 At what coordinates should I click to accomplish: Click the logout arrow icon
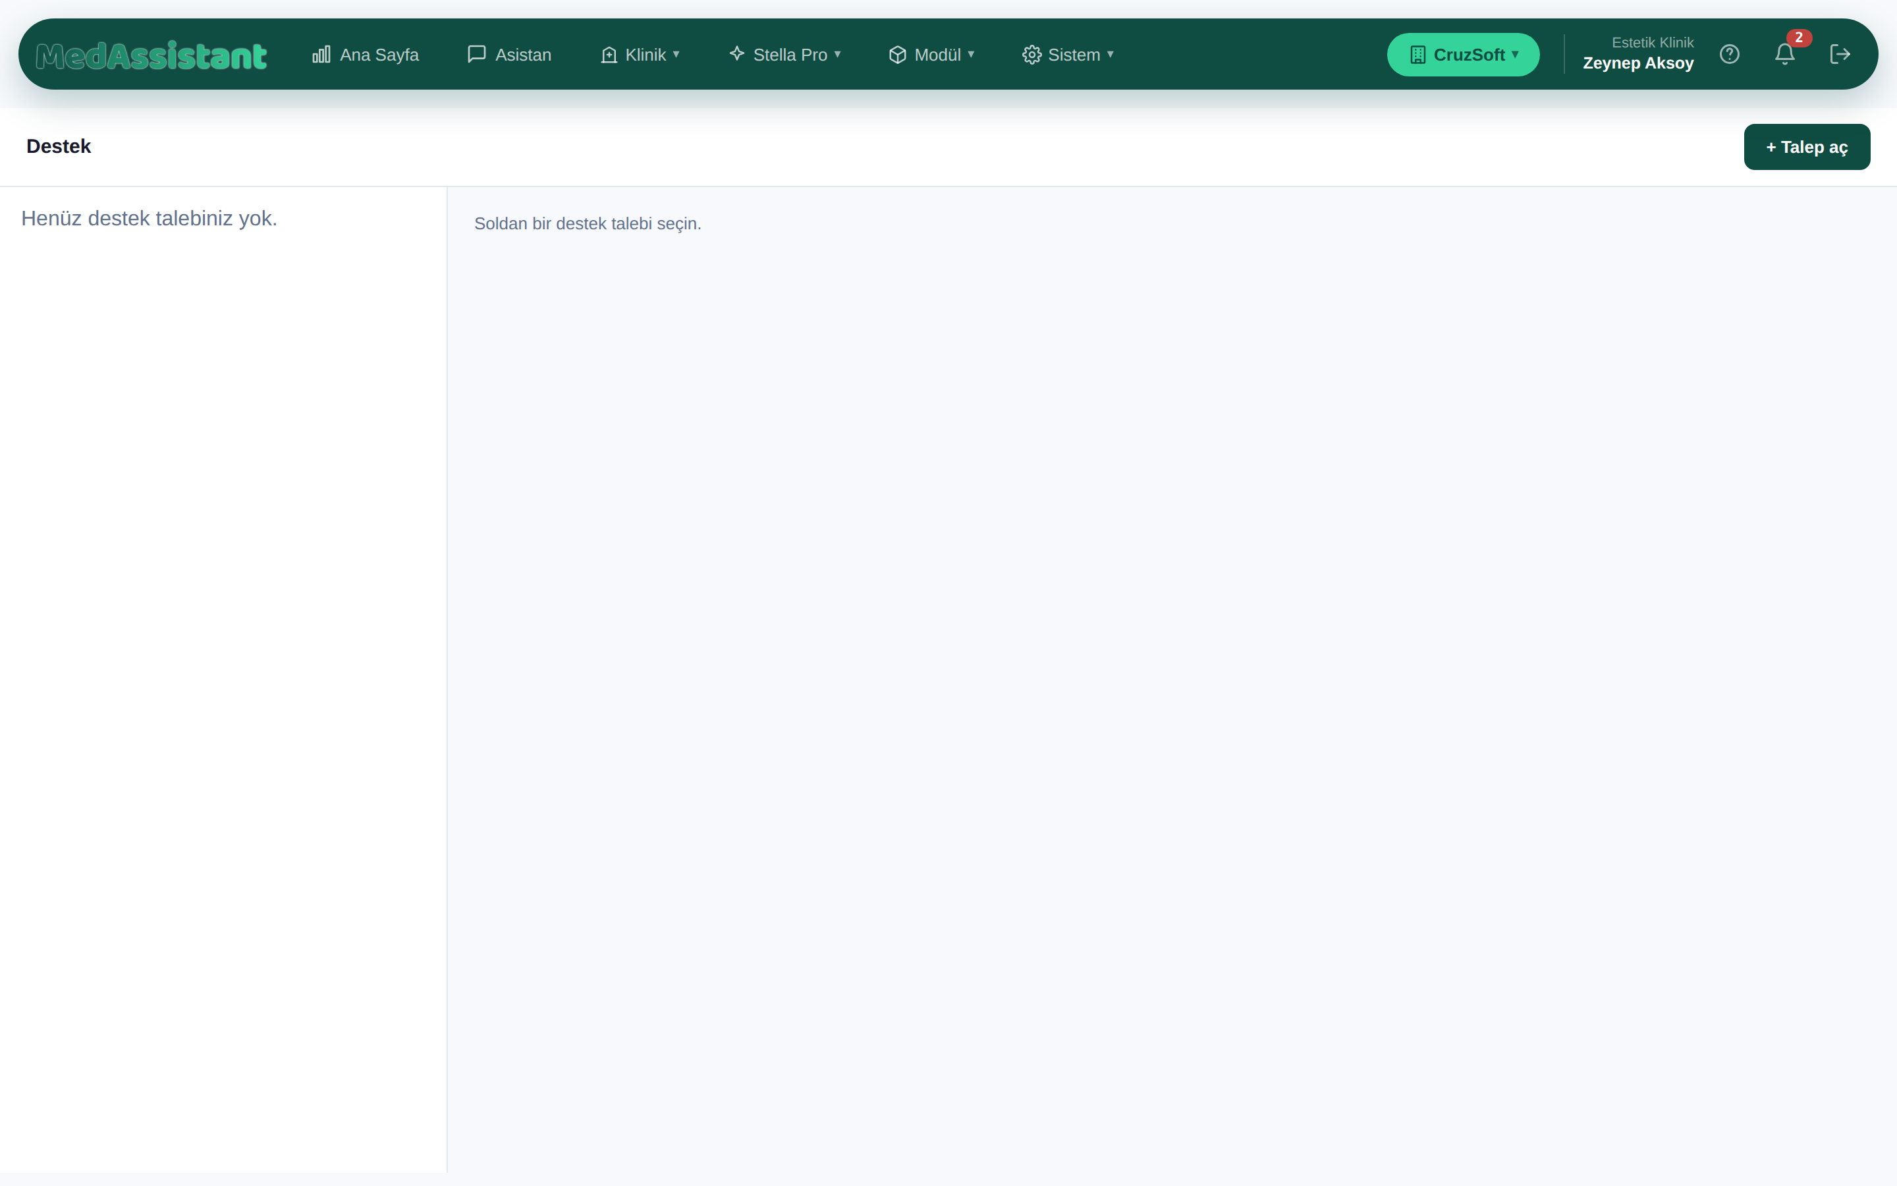pyautogui.click(x=1840, y=54)
